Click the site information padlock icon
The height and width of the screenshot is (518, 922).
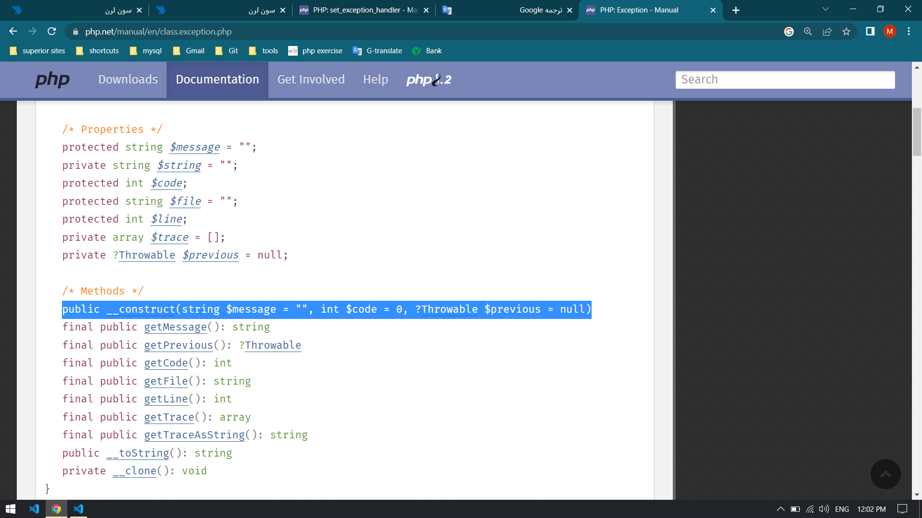(x=75, y=32)
